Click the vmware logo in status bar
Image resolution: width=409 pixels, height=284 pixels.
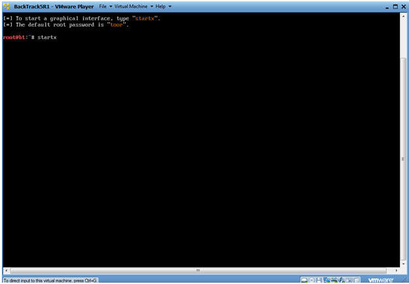381,280
